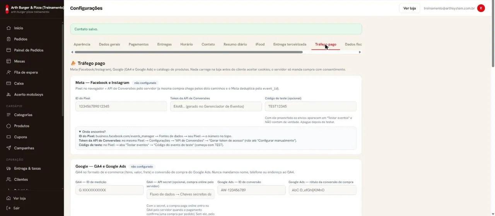Click the Mesas table icon
The width and height of the screenshot is (495, 216).
coord(9,61)
